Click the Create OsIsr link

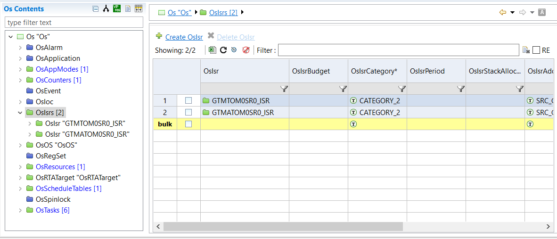184,37
